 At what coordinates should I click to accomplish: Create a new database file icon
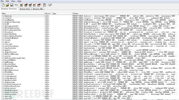[x=3, y=5]
